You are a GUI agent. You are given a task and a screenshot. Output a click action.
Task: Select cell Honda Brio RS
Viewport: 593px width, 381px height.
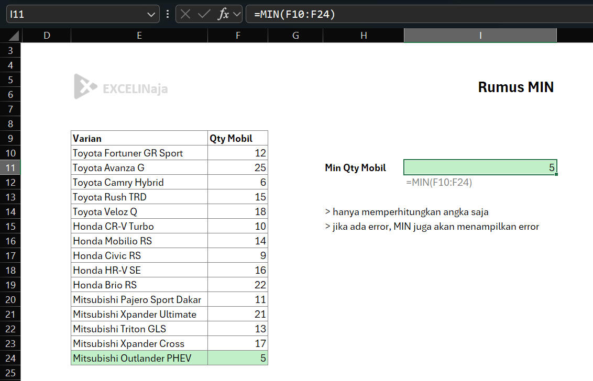(139, 285)
